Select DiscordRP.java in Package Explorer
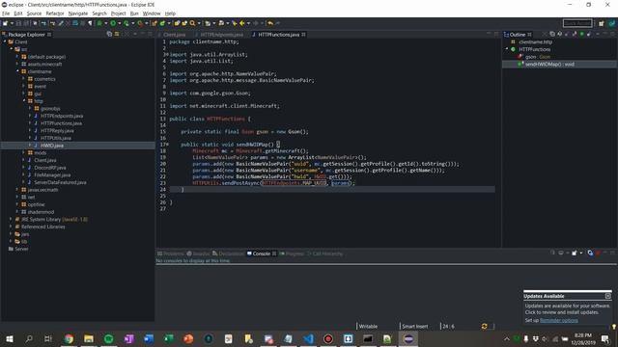Viewport: 618px width, 347px height. click(50, 167)
